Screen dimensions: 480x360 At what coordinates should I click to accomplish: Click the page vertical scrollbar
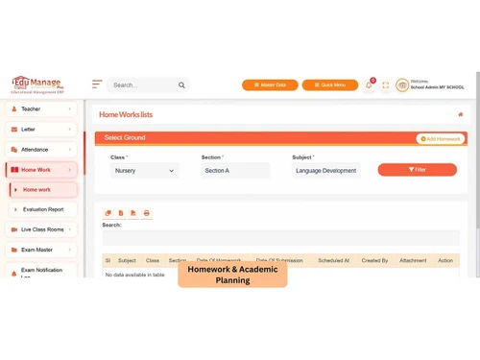(478, 151)
